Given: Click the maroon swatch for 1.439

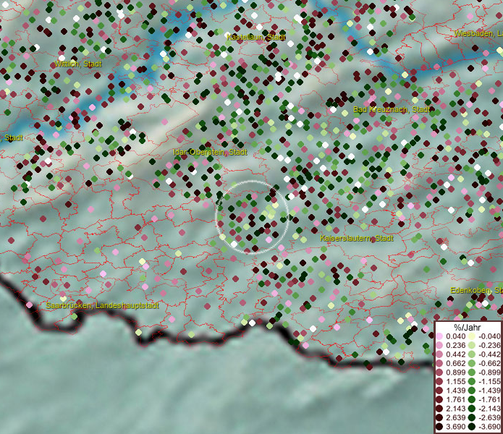Looking at the screenshot, I should tap(439, 391).
